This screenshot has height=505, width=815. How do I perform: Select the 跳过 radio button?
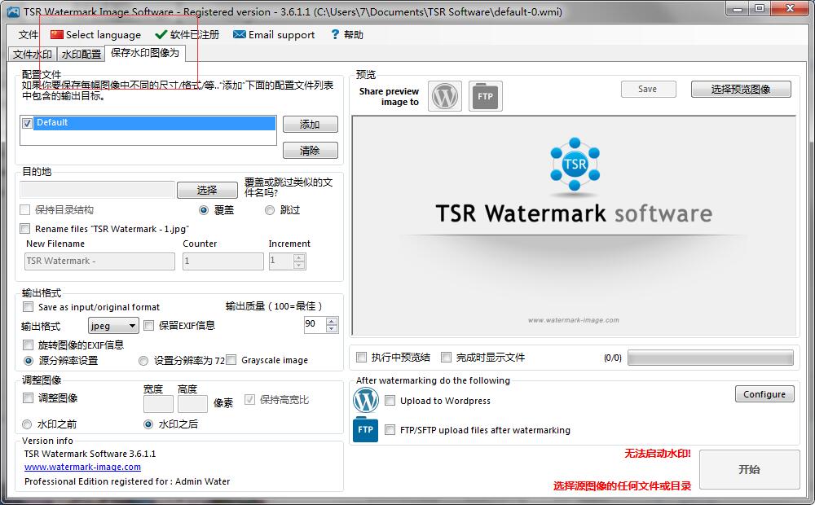click(x=270, y=210)
